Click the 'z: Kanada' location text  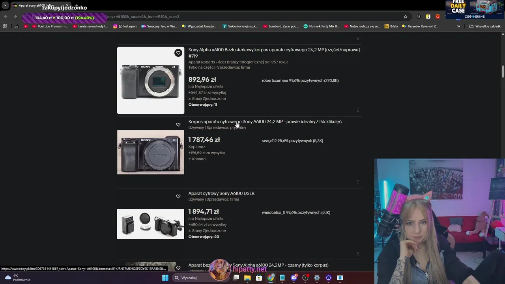point(197,159)
